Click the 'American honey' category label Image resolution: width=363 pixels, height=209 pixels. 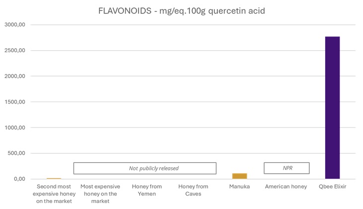(x=286, y=187)
